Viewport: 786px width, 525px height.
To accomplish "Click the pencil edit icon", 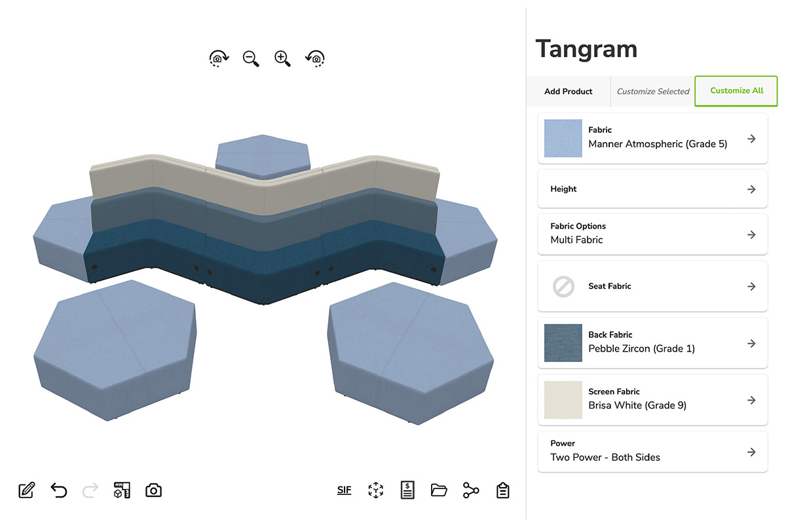I will pos(26,490).
